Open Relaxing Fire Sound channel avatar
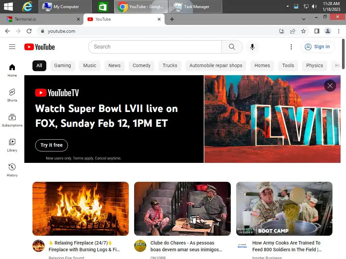The image size is (346, 259). click(x=39, y=246)
